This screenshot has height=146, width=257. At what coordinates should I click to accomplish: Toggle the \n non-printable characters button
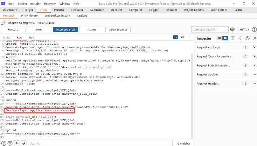click(182, 37)
